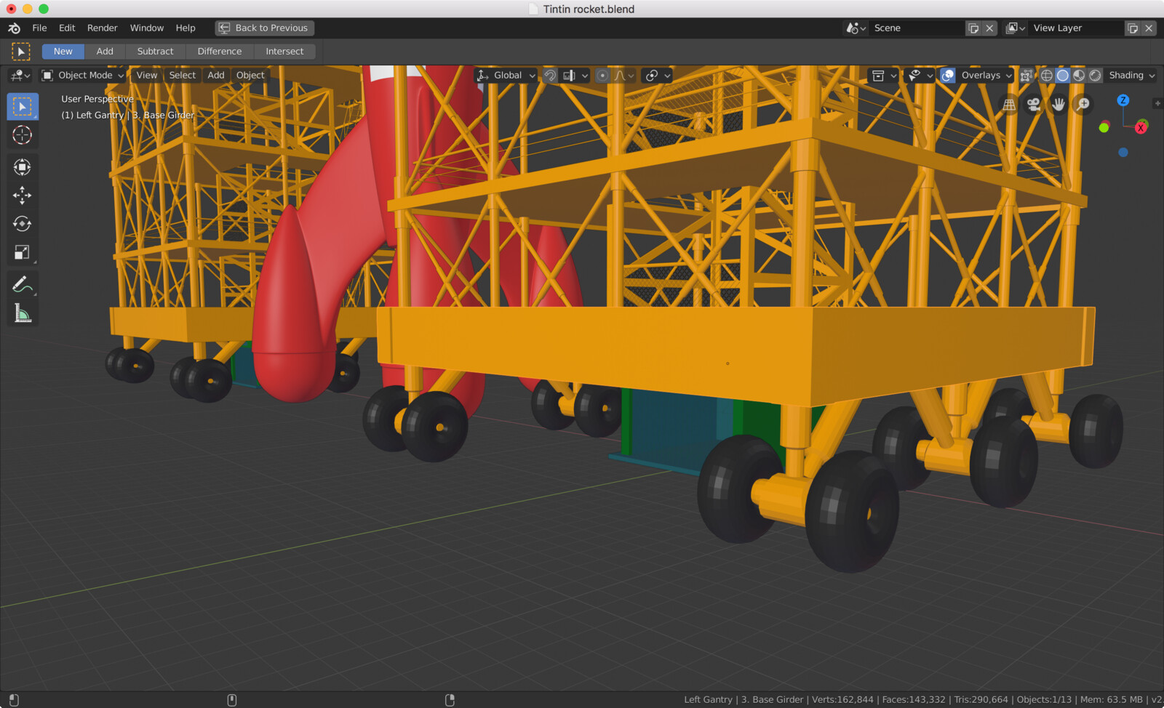Select the Annotate pencil tool
The height and width of the screenshot is (708, 1164).
coord(22,284)
